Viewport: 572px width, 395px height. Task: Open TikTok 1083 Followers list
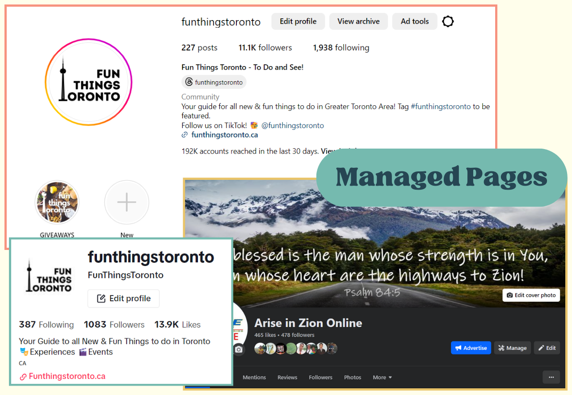coord(114,324)
